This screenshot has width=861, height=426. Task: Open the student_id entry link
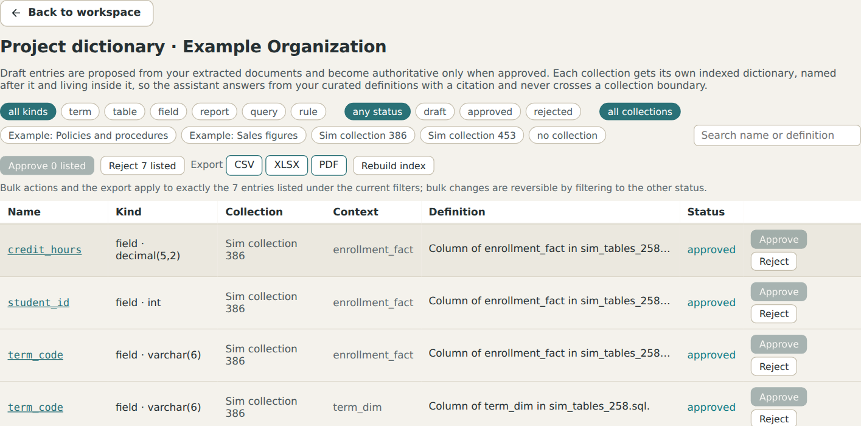click(38, 302)
